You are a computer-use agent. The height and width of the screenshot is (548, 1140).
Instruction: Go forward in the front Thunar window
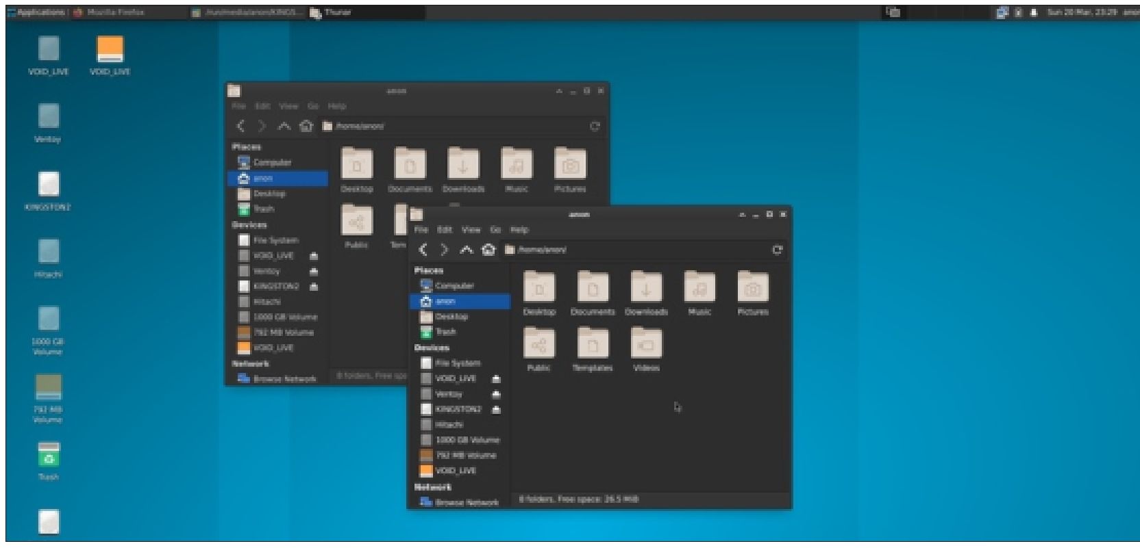pos(444,250)
